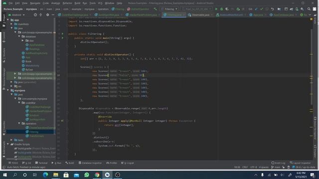Open the Build tool window
The width and height of the screenshot is (319, 179).
pos(70,163)
